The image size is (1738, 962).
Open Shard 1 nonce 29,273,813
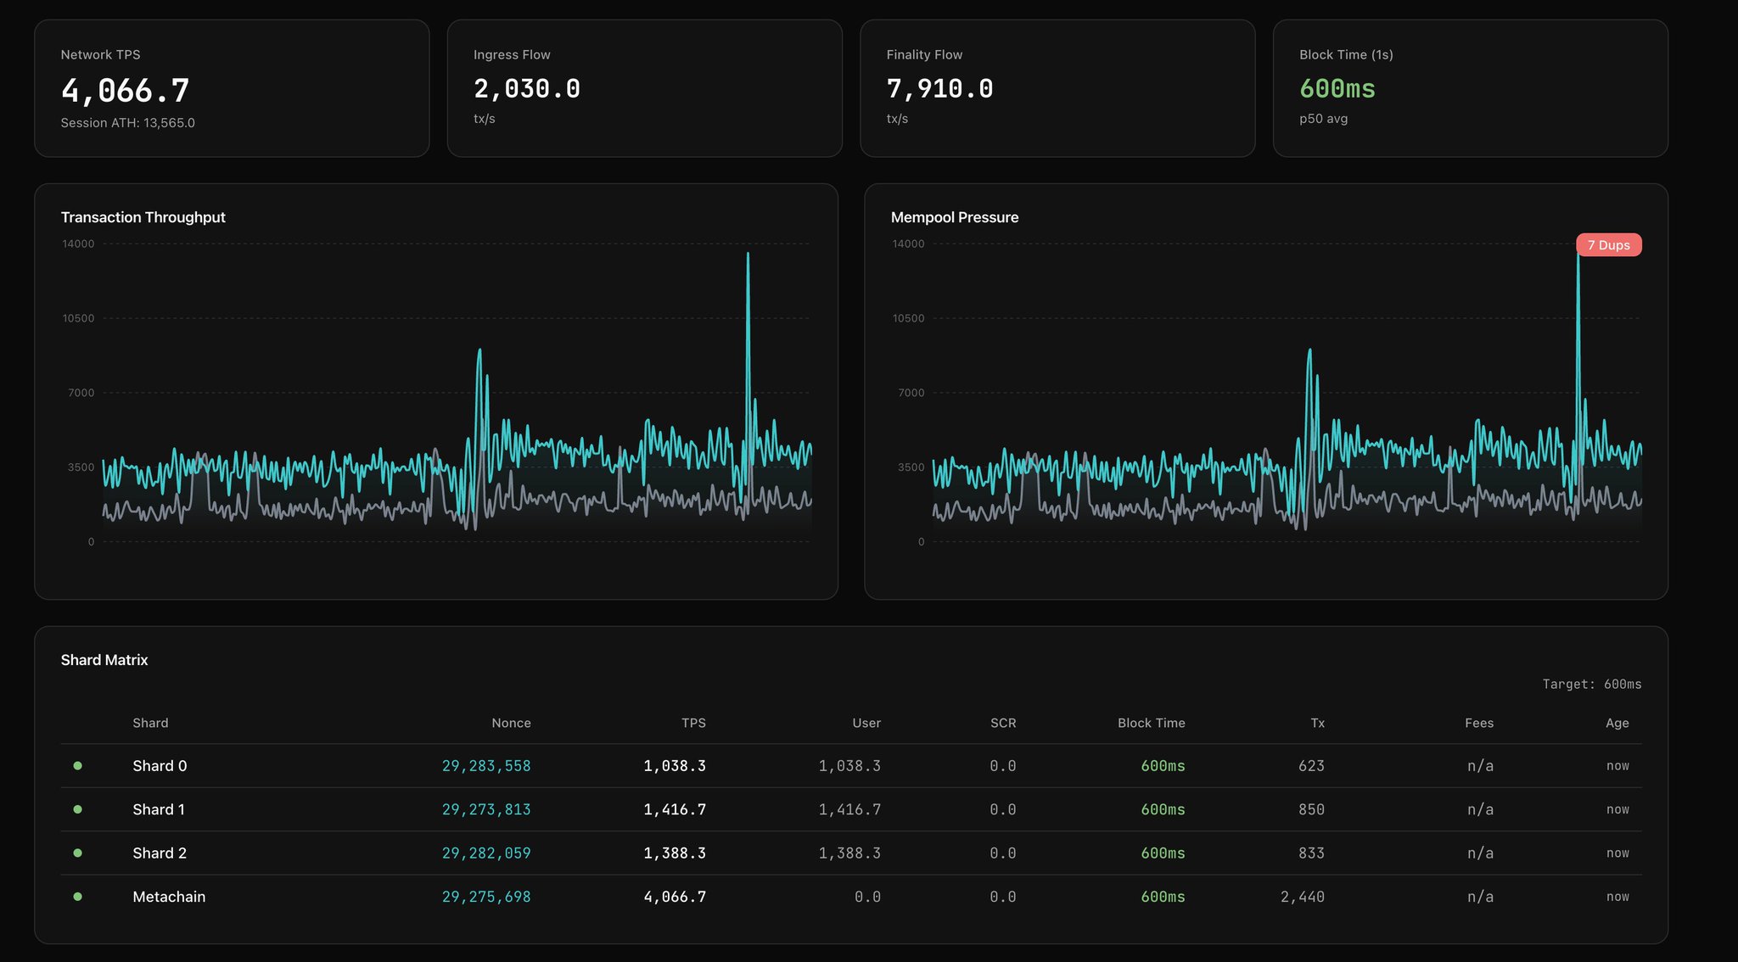click(485, 809)
